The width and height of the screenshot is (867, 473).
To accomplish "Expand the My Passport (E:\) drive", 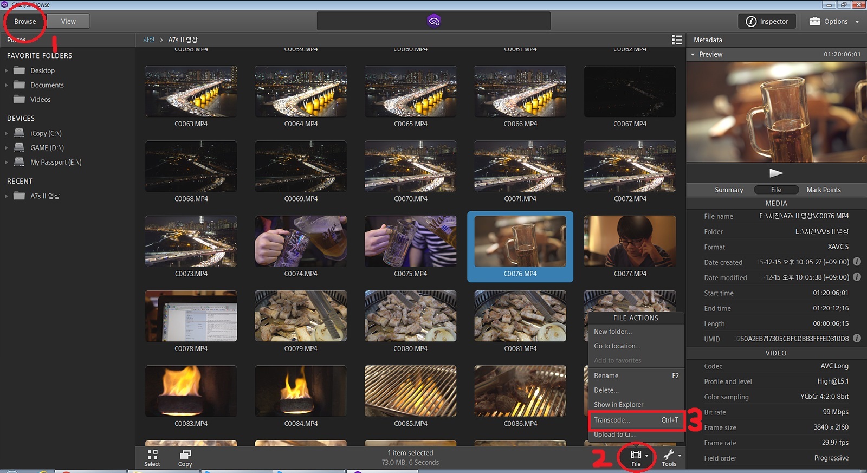I will (7, 162).
